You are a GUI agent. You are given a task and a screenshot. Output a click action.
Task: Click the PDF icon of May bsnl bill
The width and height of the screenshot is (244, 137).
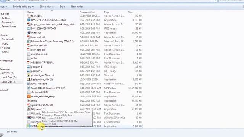pyautogui.click(x=29, y=50)
